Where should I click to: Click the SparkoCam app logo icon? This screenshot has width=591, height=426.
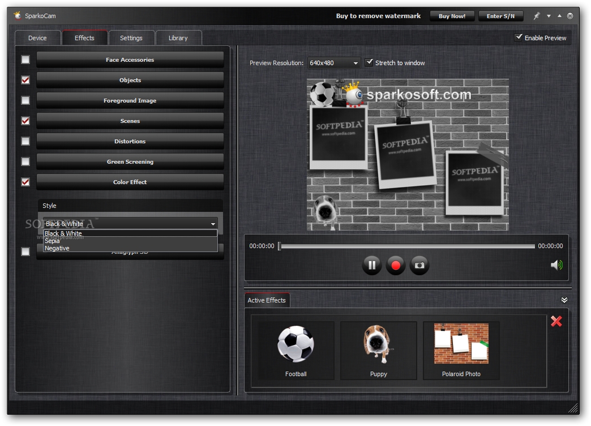[18, 15]
